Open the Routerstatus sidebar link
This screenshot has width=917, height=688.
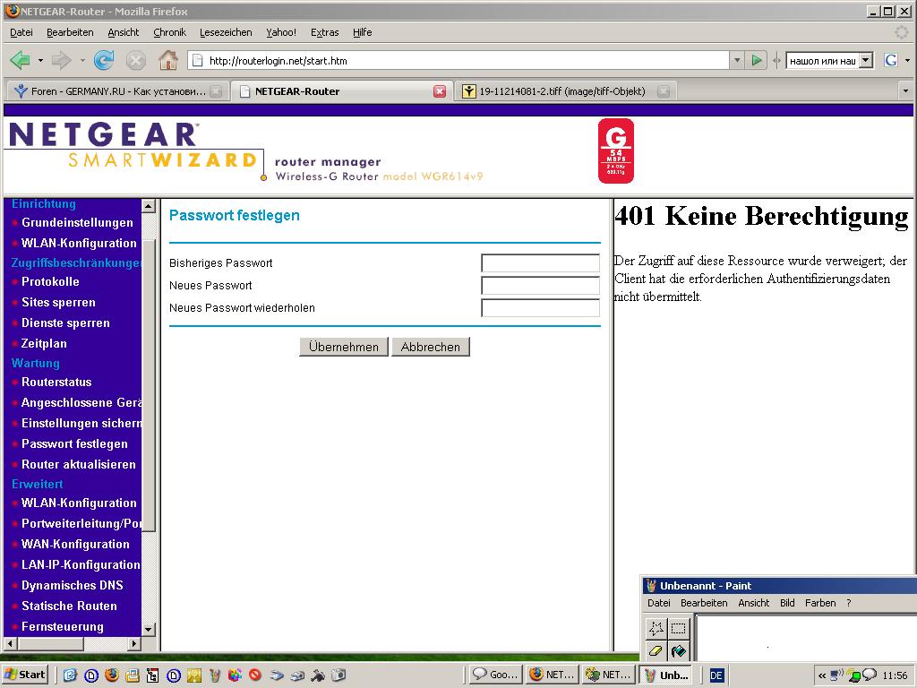pos(56,382)
